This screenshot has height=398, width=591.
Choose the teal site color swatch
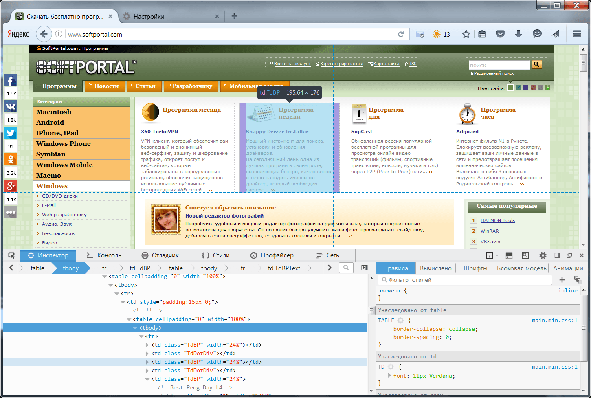pos(518,88)
